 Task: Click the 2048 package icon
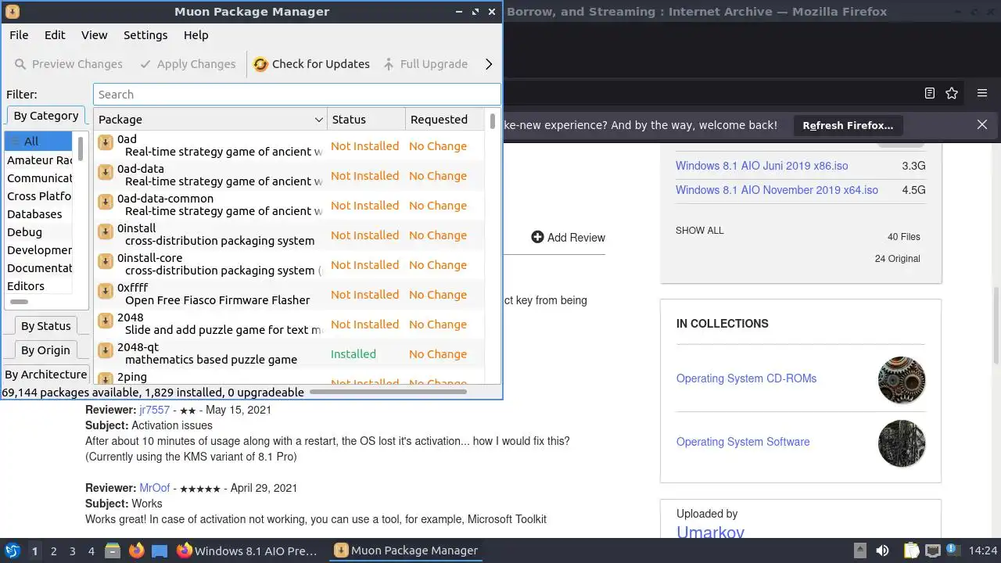tap(106, 321)
